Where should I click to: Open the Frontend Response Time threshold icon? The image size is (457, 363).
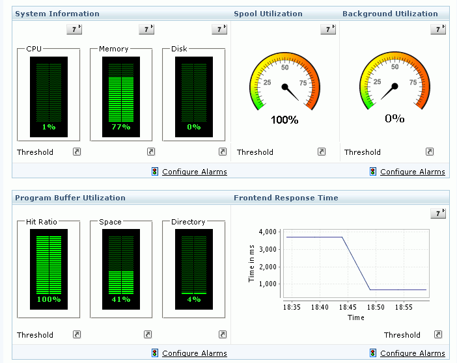point(438,334)
